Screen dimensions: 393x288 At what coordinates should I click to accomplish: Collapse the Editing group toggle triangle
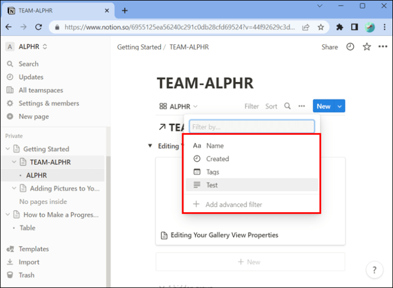click(x=150, y=146)
